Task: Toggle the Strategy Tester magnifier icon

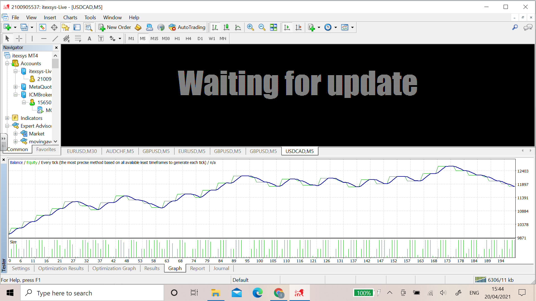Action: pyautogui.click(x=89, y=27)
